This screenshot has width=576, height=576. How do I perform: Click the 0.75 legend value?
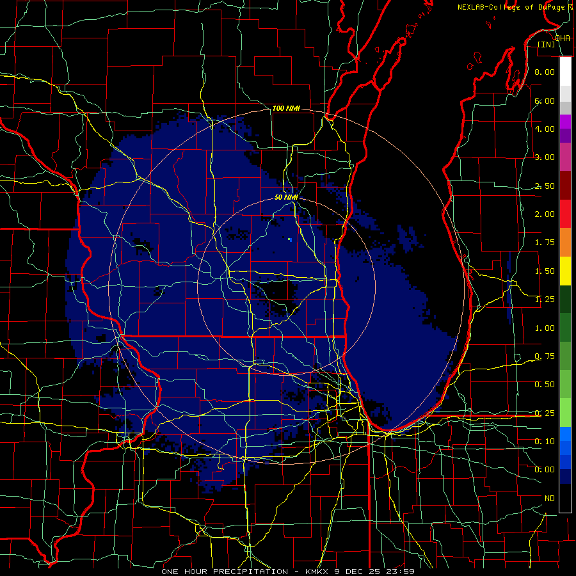pos(545,356)
